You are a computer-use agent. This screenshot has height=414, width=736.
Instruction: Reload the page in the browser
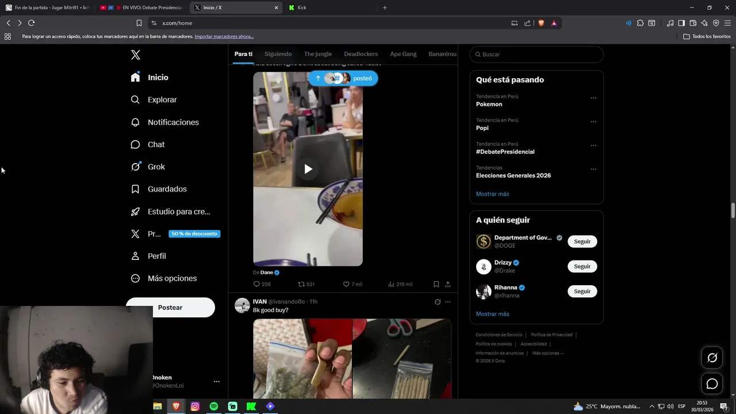click(31, 23)
